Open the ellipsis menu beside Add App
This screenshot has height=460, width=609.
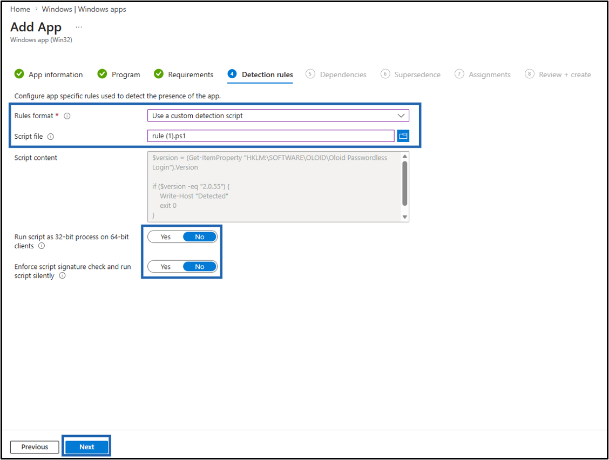pyautogui.click(x=79, y=27)
